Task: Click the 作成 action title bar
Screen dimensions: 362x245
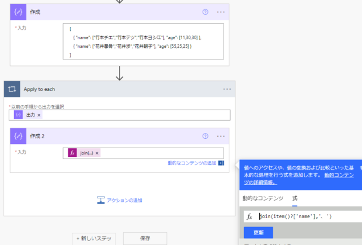Action: point(120,12)
